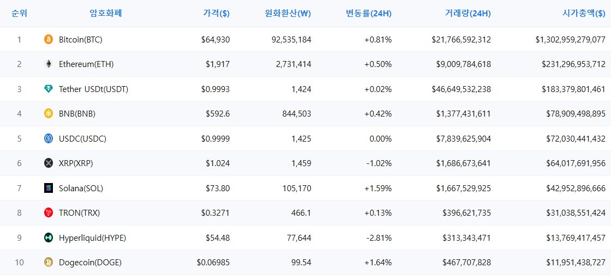Click market cap $231,296,953,712
Screen dimensions: 611x280
(573, 64)
